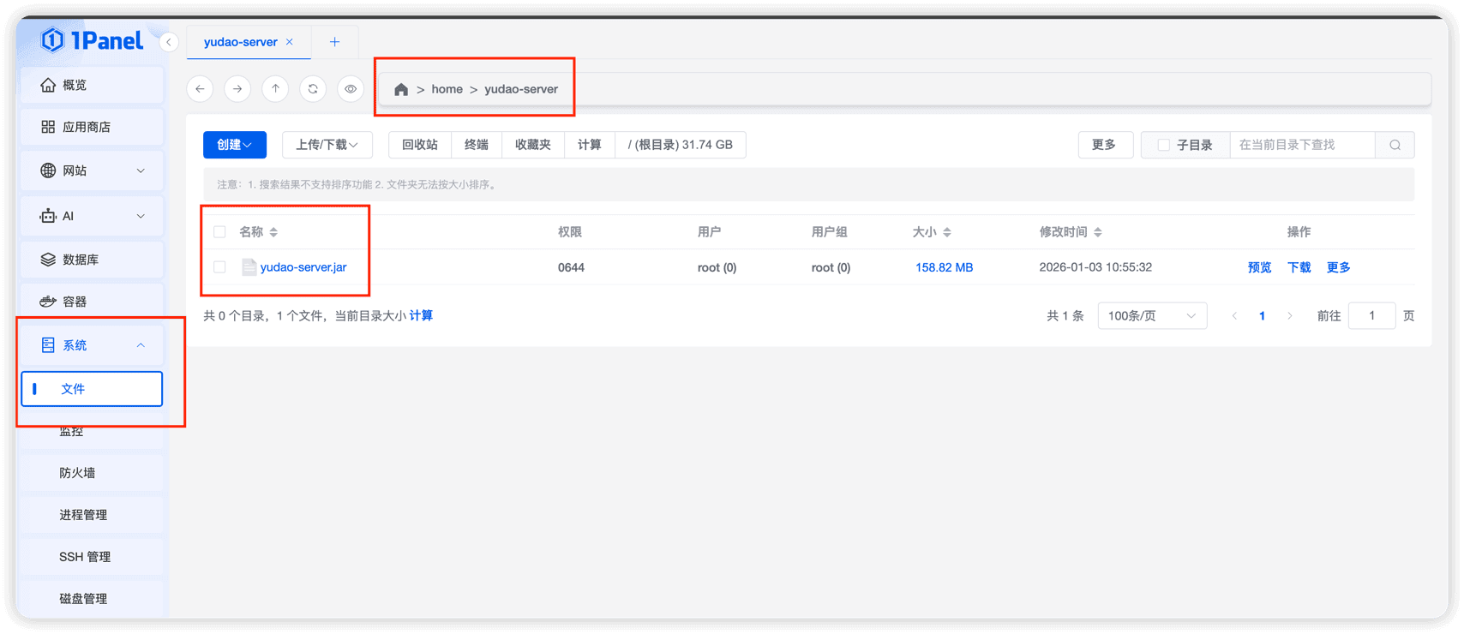Click the yudao-server breadcrumb

[521, 89]
